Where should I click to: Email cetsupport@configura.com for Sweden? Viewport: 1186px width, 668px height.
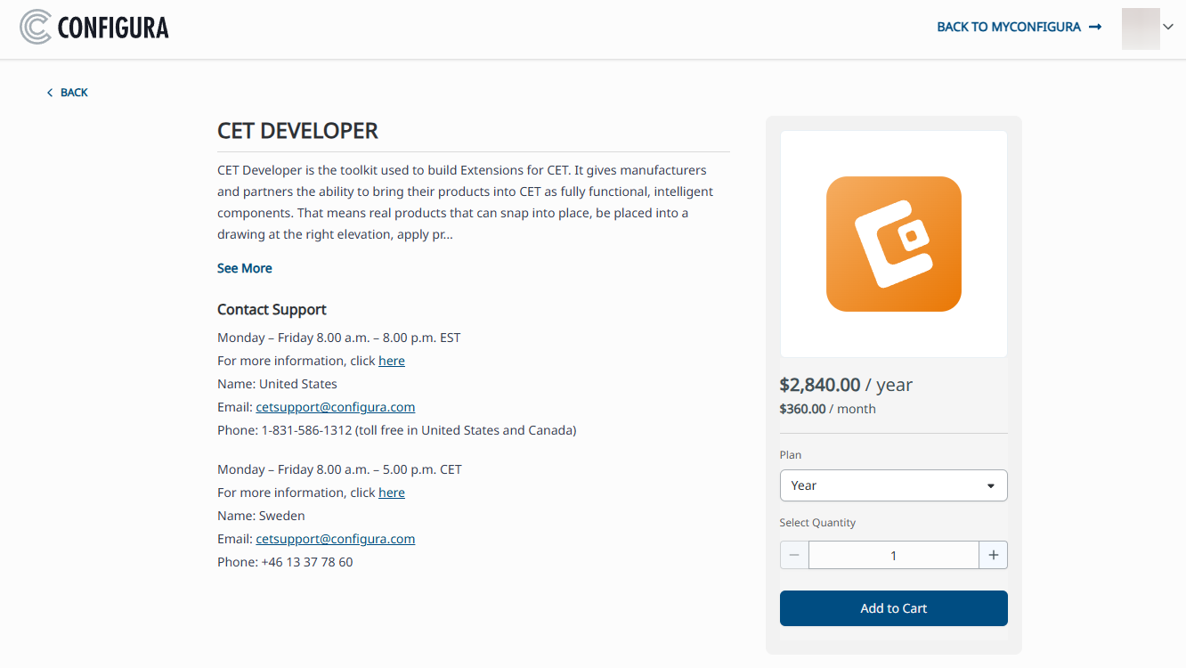pos(336,539)
